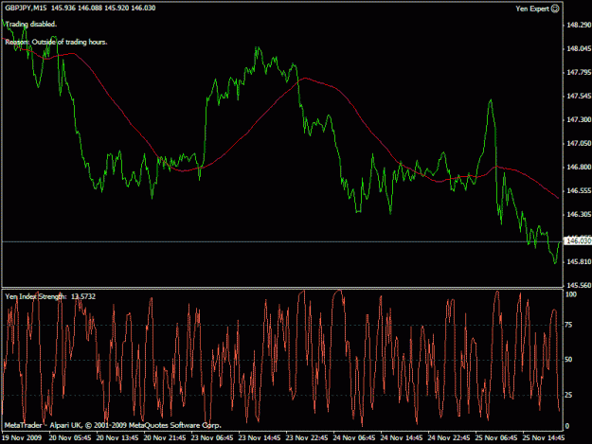This screenshot has height=444, width=592.
Task: Click the GBPJPY,M15 chart title text
Action: click(x=27, y=8)
